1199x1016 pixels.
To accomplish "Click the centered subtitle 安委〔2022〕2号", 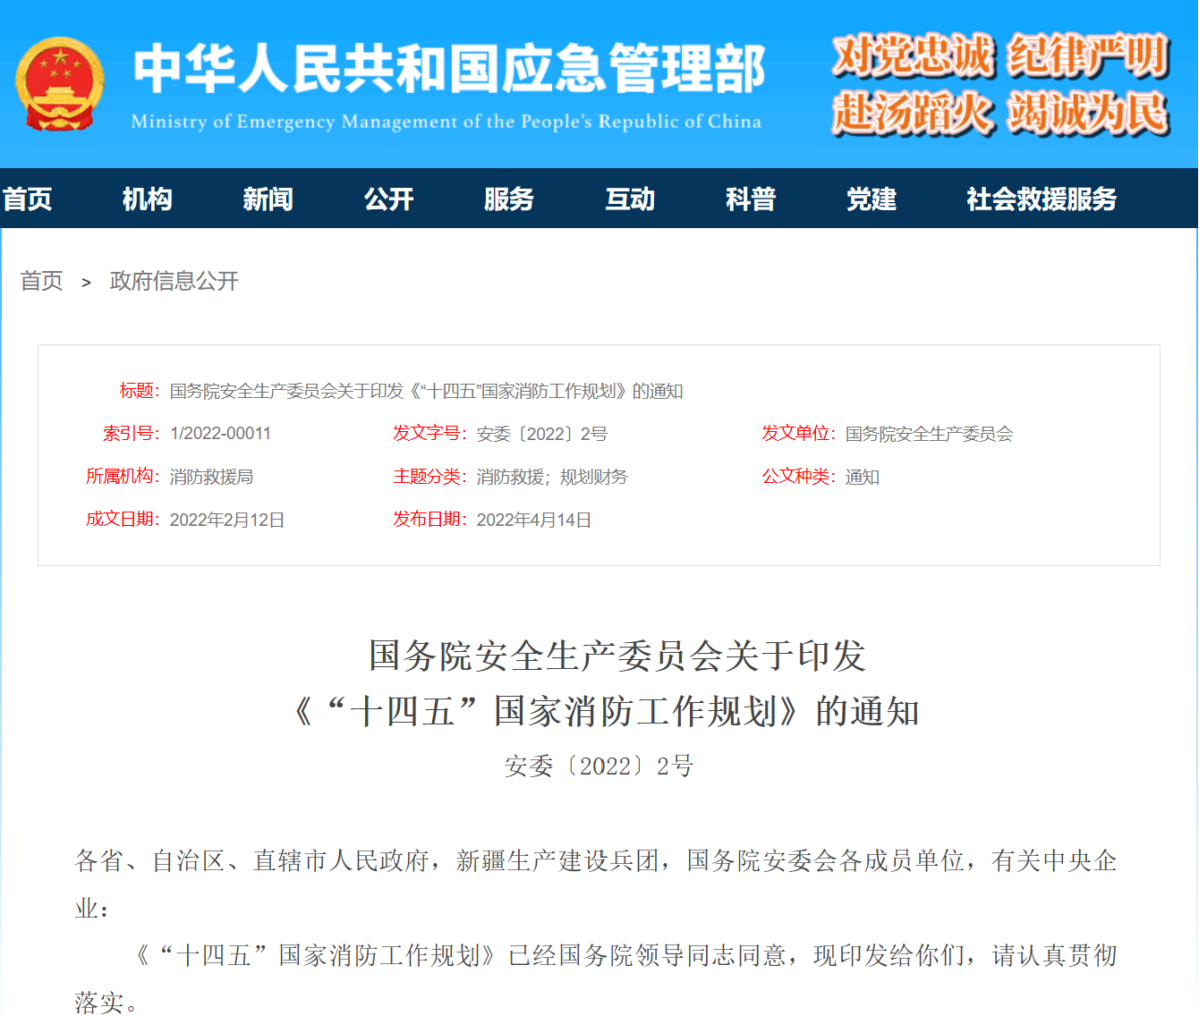I will tap(599, 766).
